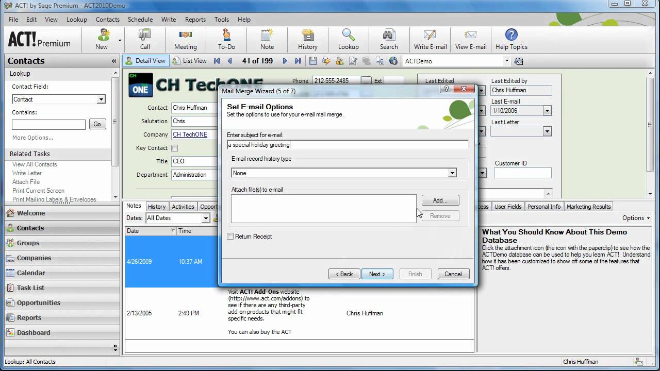Expand the New button dropdown arrow

[120, 40]
